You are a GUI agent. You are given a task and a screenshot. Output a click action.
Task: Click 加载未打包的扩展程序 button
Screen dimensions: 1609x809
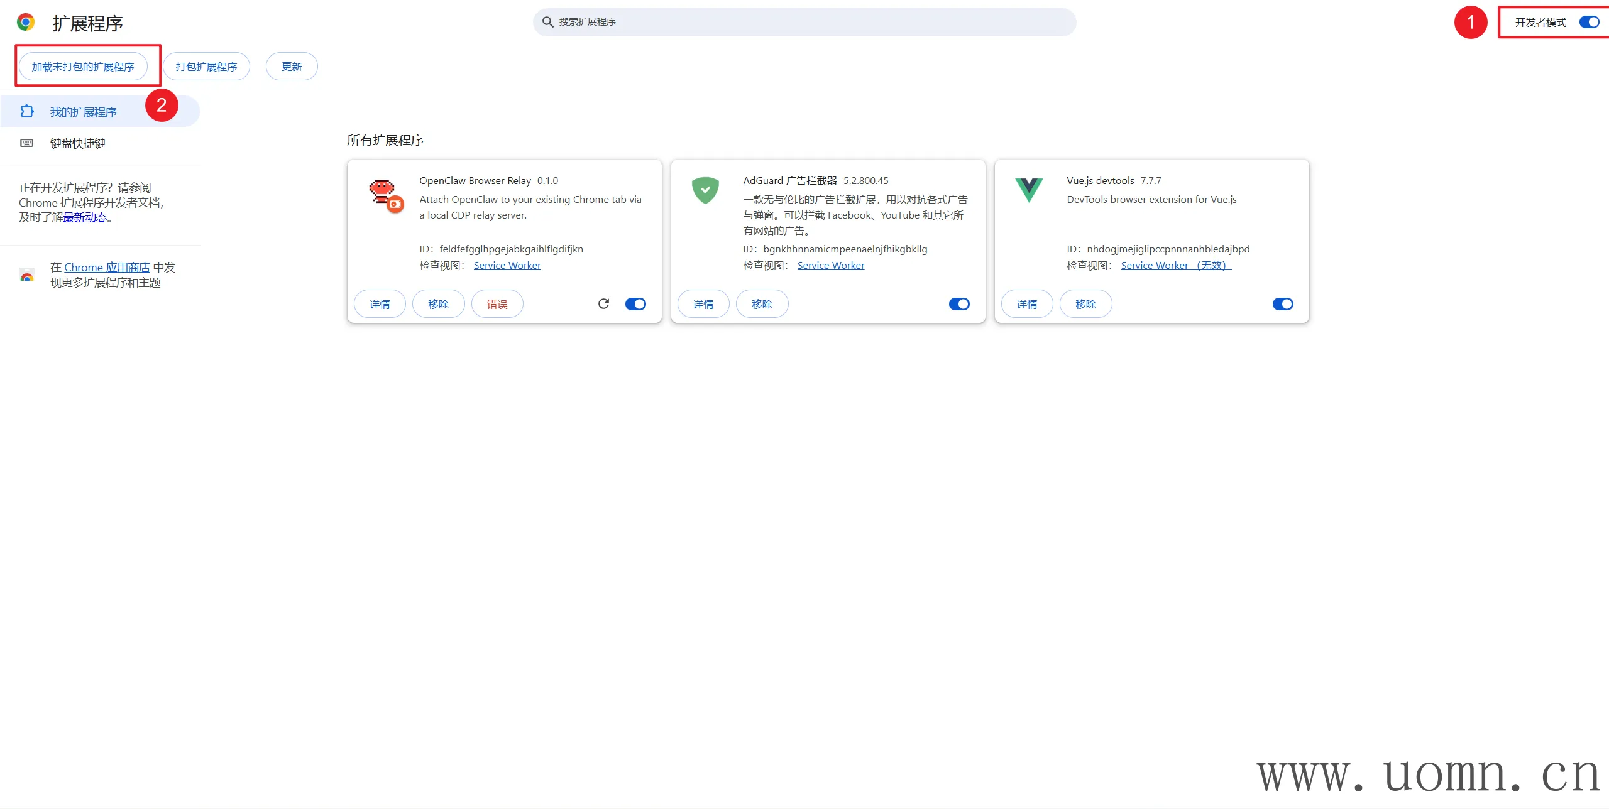[83, 67]
